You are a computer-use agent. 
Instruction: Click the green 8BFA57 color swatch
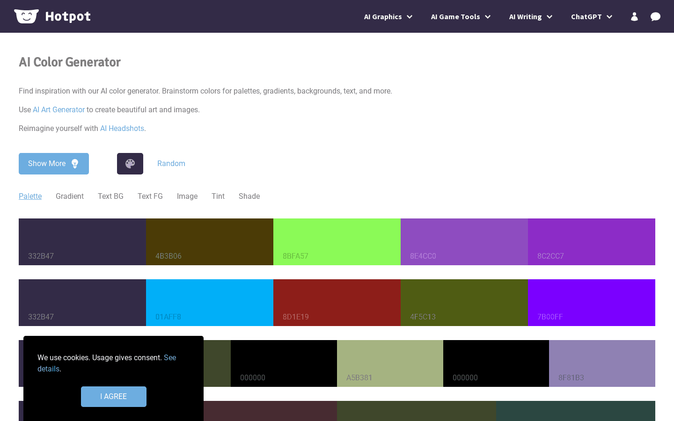337,242
